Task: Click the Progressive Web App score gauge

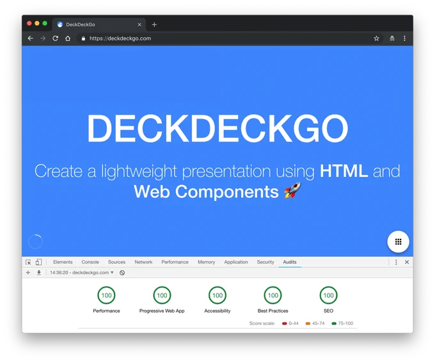Action: pyautogui.click(x=162, y=295)
